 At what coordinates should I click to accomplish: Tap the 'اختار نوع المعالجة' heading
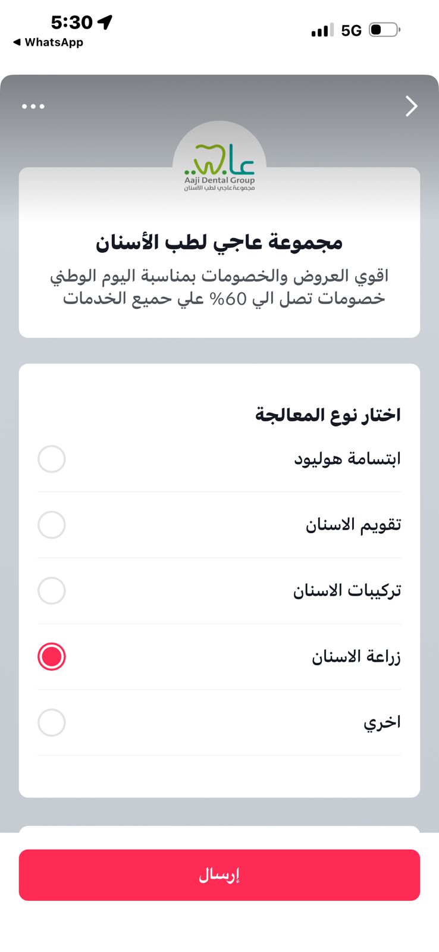coord(328,415)
